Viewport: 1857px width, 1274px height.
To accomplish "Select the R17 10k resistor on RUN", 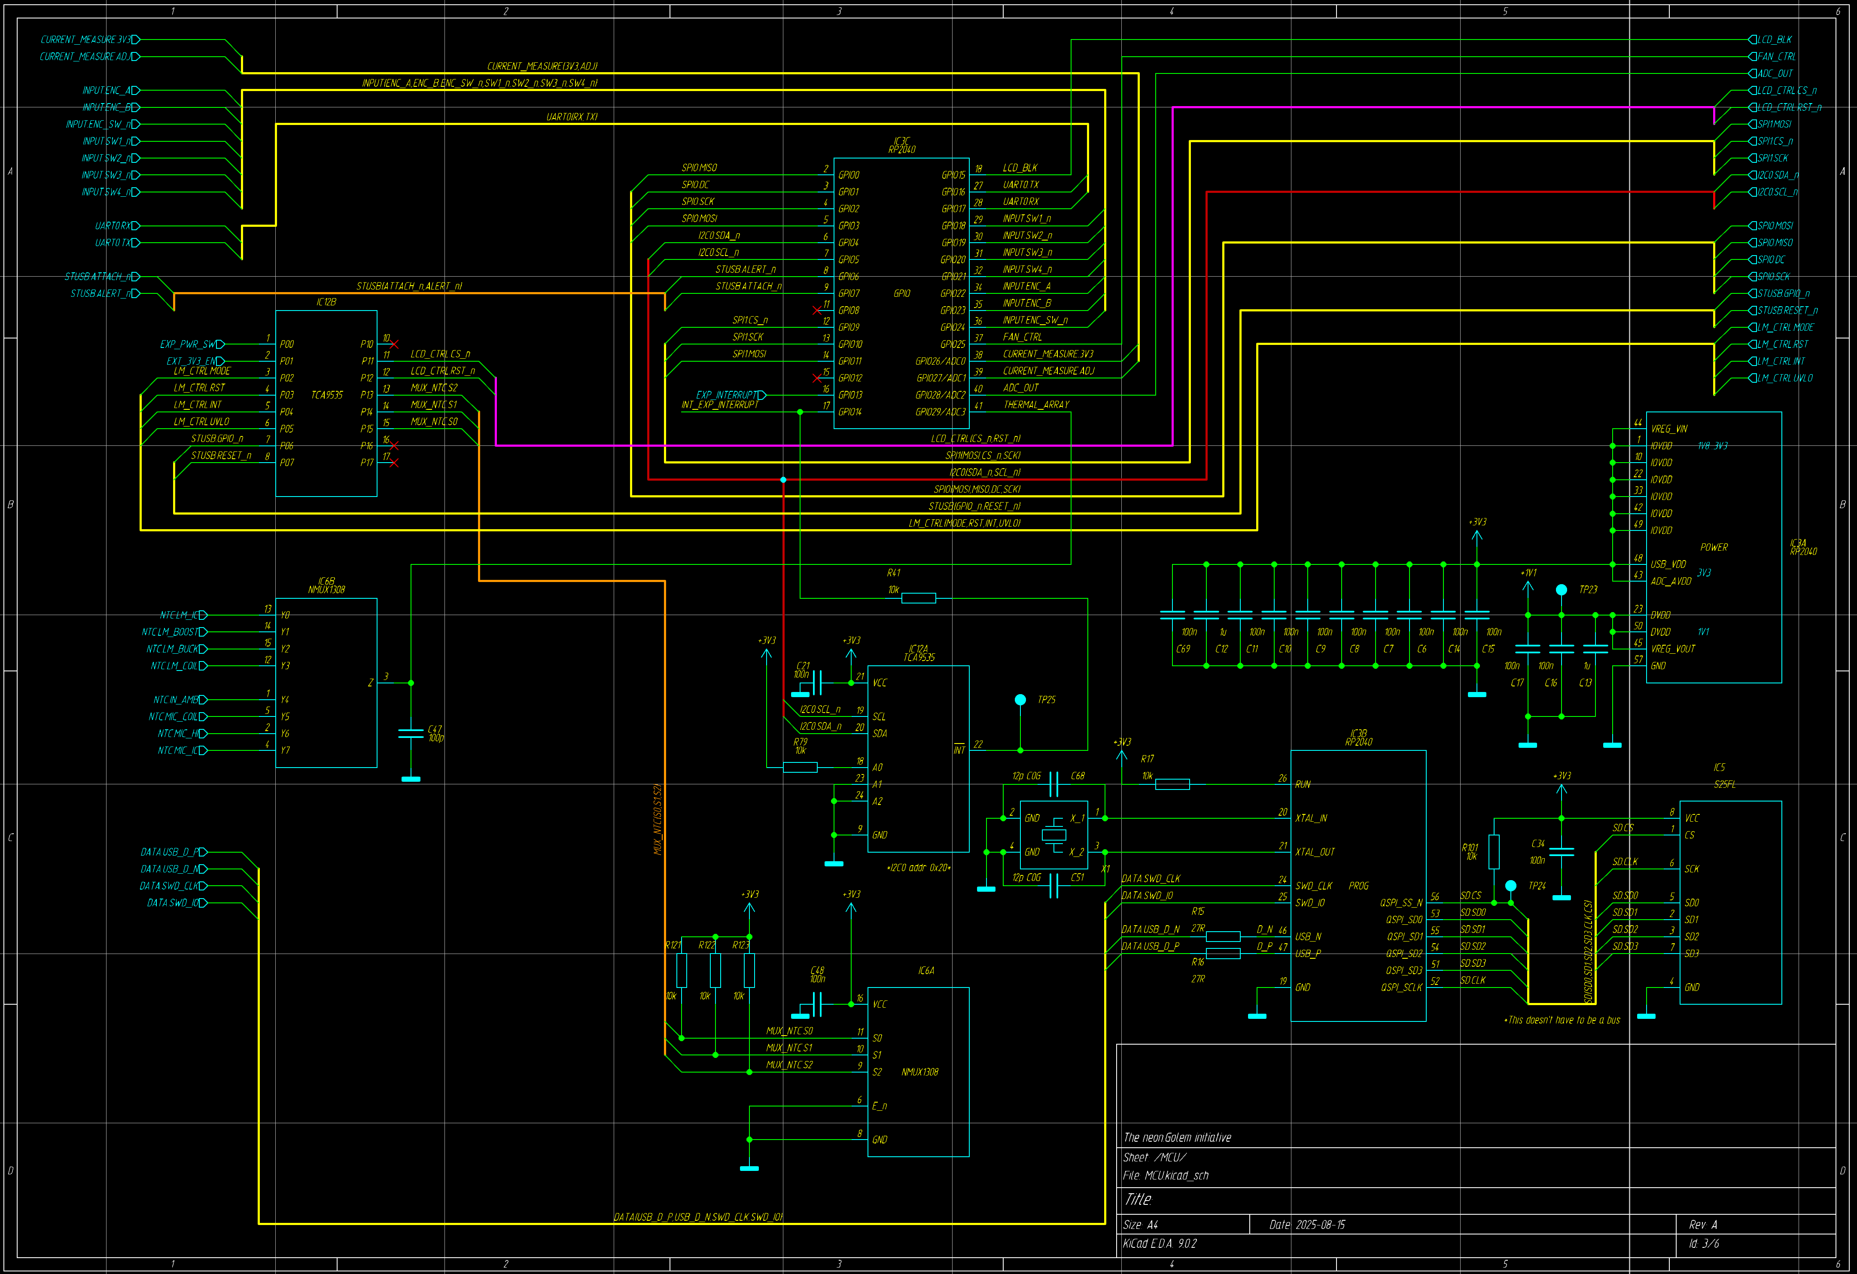I will point(1172,784).
